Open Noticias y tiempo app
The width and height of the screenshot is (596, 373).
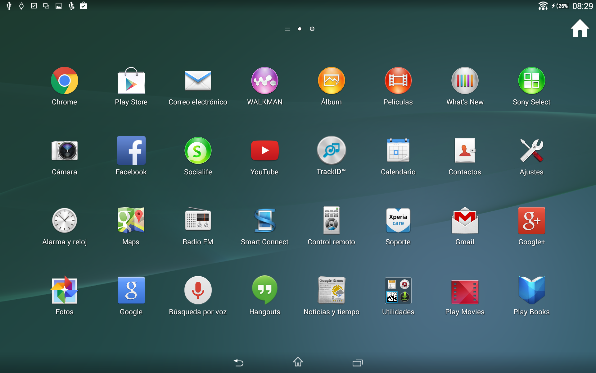[x=331, y=290]
